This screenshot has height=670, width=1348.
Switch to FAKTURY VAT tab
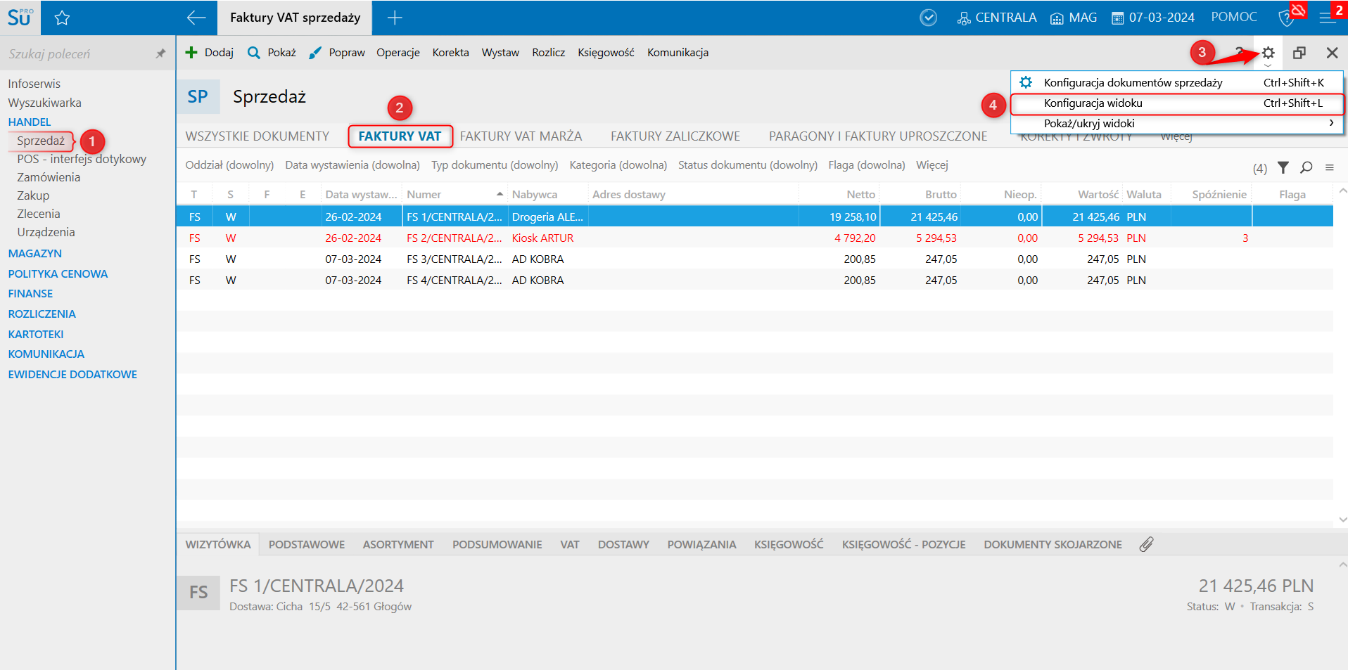click(400, 136)
